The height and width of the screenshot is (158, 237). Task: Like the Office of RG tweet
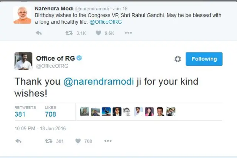(x=78, y=141)
